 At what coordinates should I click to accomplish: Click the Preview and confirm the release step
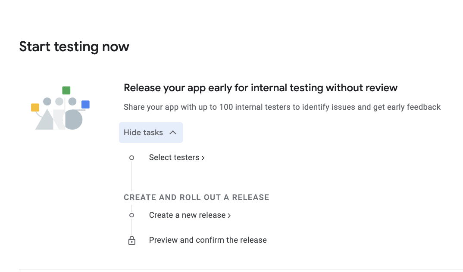click(x=208, y=240)
